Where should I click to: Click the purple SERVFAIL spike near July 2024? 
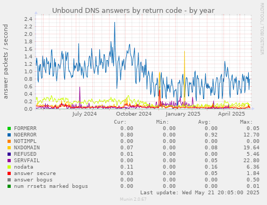point(80,88)
